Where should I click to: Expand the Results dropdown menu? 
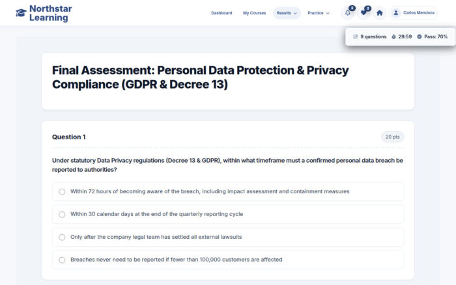click(287, 13)
